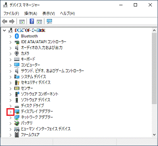Expand the キーボード category chevron
Screen dimensions: 158x146
(10, 60)
